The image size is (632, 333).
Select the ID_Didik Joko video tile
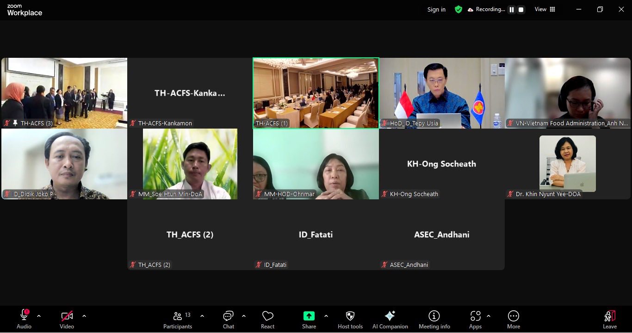[64, 164]
